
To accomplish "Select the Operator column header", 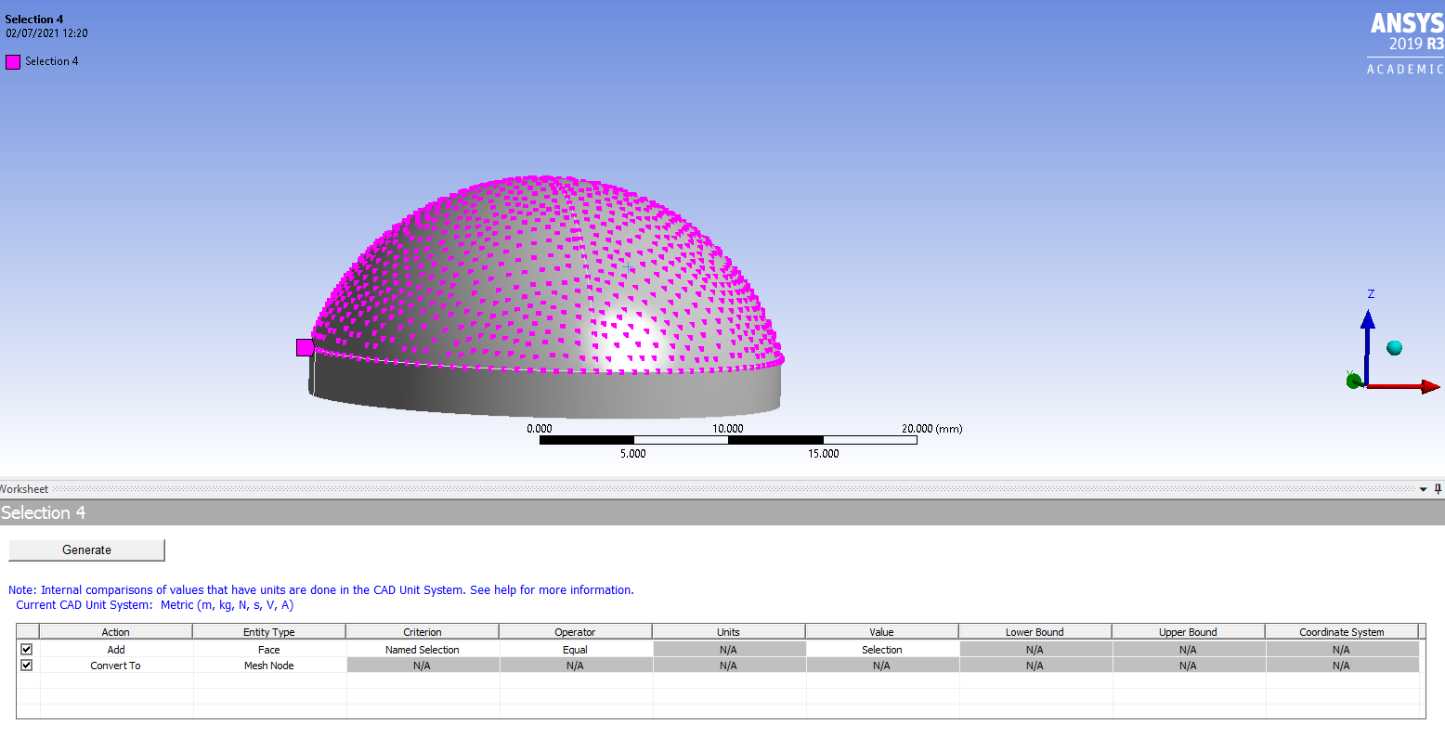I will (x=576, y=632).
